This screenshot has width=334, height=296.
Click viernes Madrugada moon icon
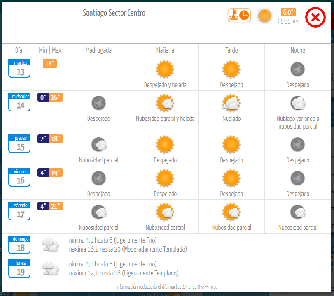(98, 178)
